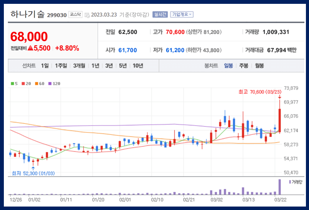
Task: Click the 03/13 date axis label
Action: coord(249,200)
